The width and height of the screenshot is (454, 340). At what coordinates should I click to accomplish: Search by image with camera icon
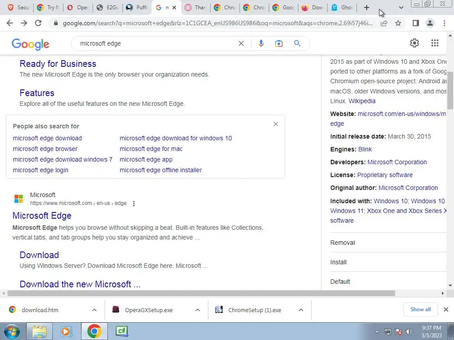click(x=278, y=43)
